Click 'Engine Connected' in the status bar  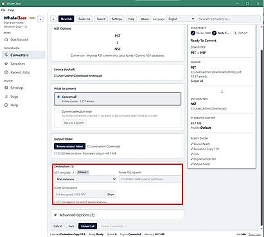pos(130,234)
